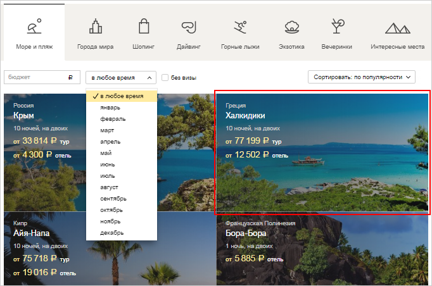Choose декабрь in the month list
This screenshot has width=432, height=286.
(122, 233)
